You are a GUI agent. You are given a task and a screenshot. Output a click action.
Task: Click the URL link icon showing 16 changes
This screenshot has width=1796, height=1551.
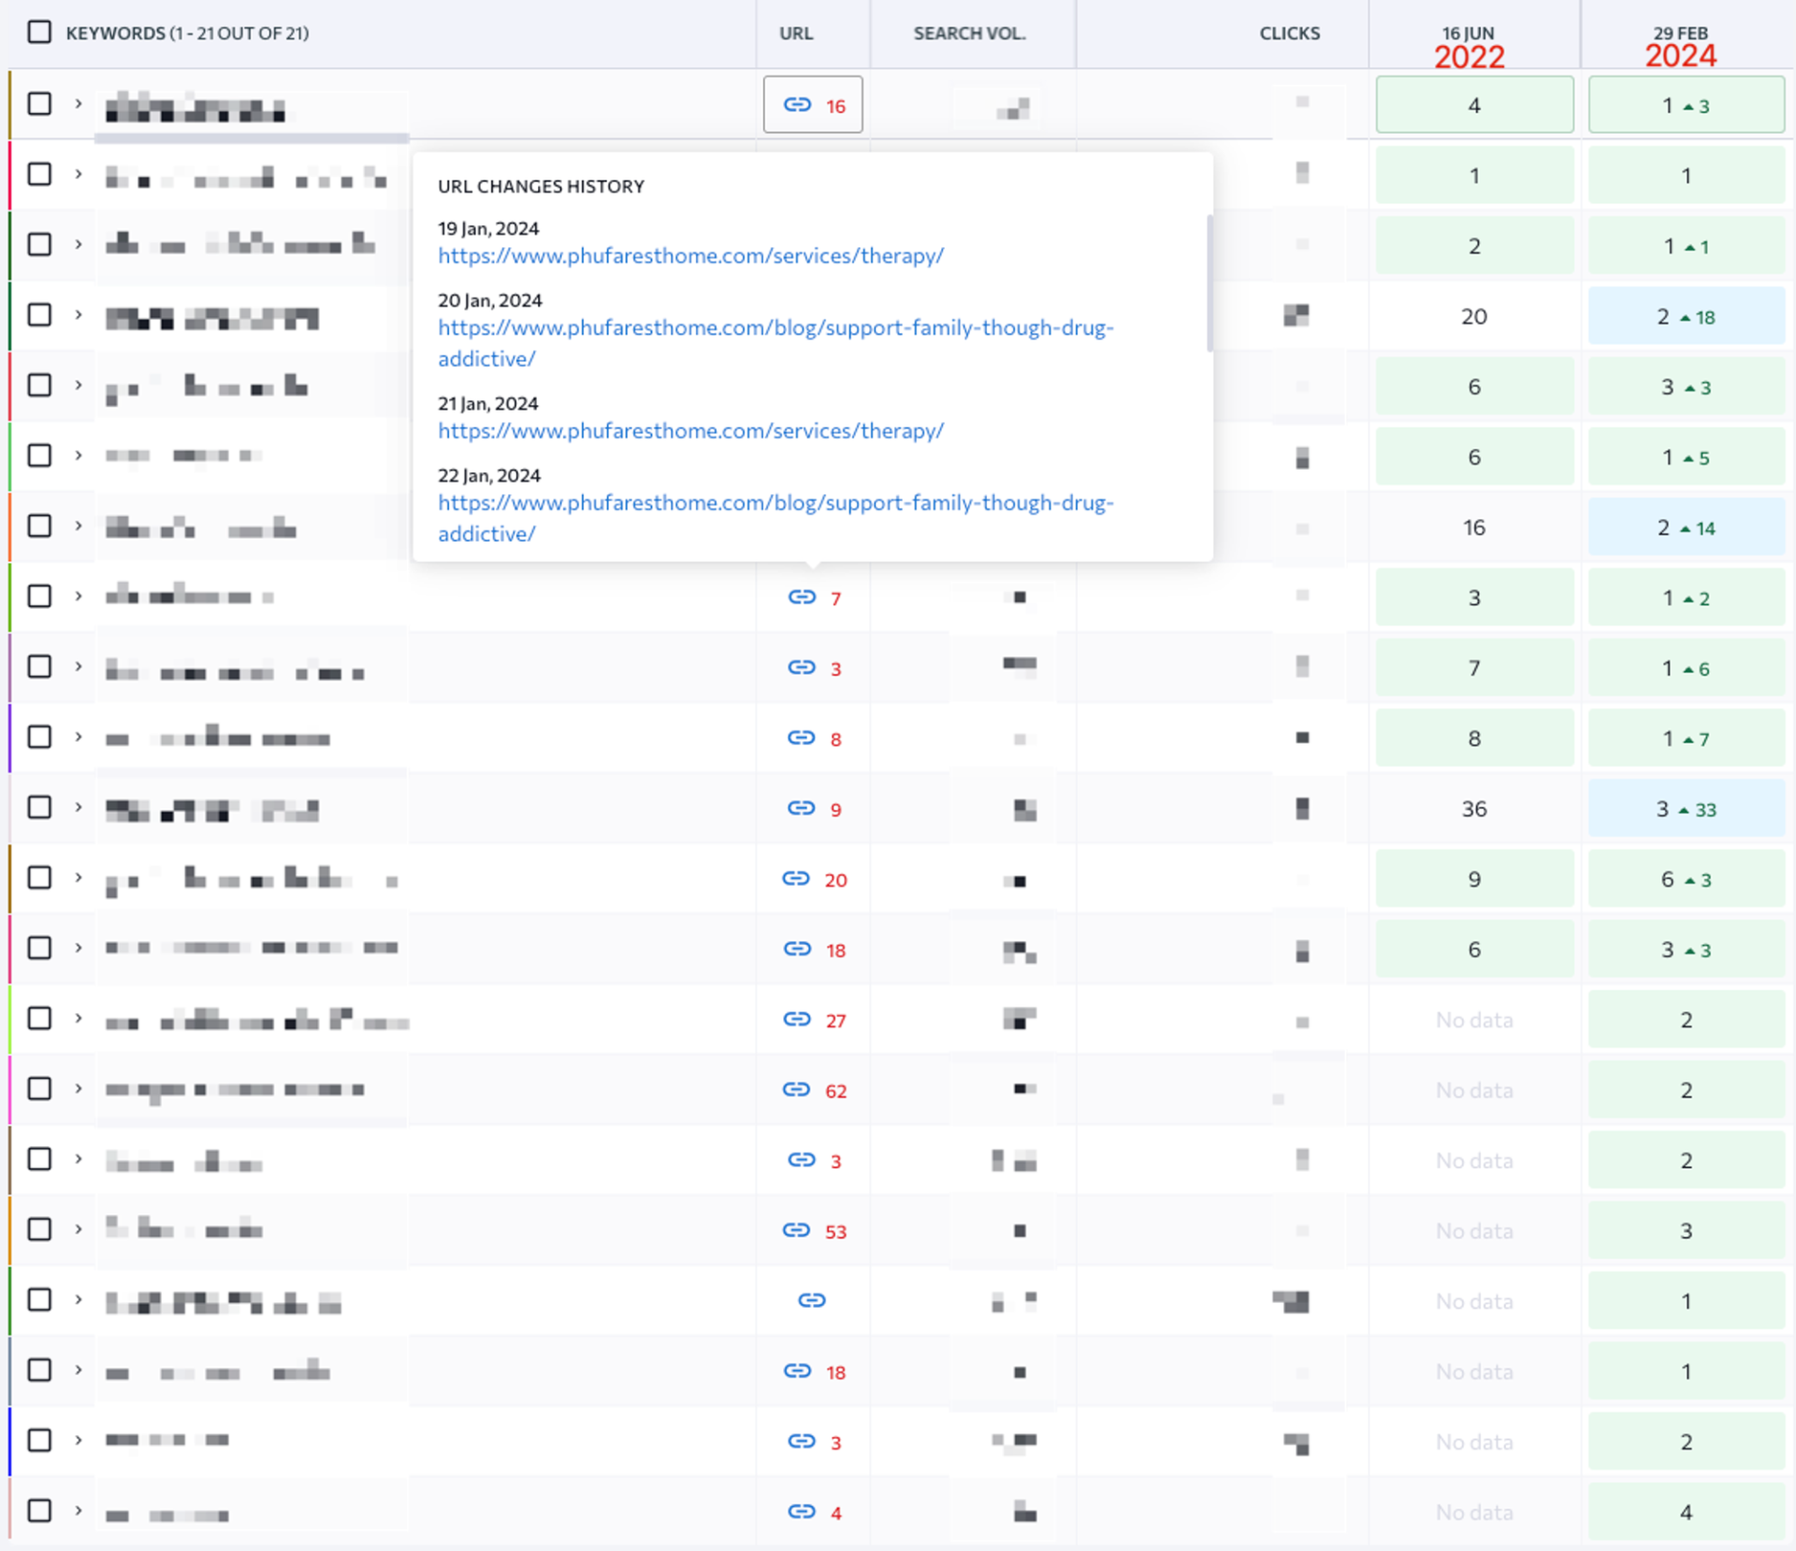(797, 105)
